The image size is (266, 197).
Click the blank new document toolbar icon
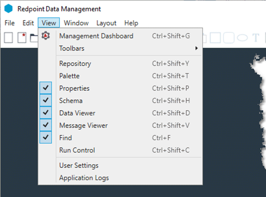8,37
